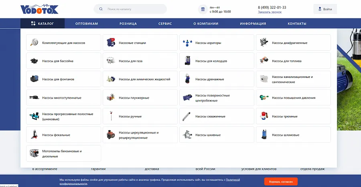Click the calendar schedule icon
Image resolution: width=361 pixels, height=187 pixels.
[203, 10]
